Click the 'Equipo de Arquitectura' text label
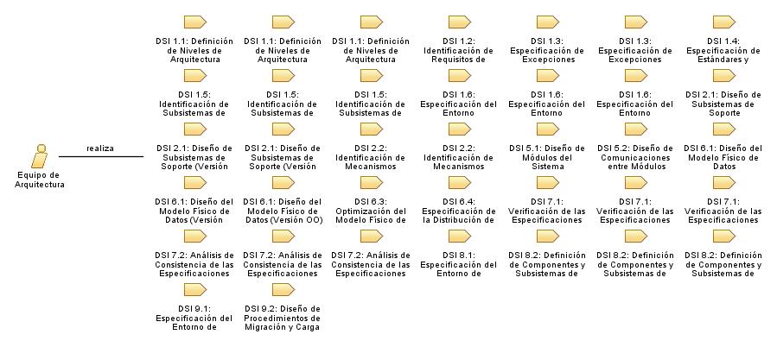777x347 pixels. point(40,179)
